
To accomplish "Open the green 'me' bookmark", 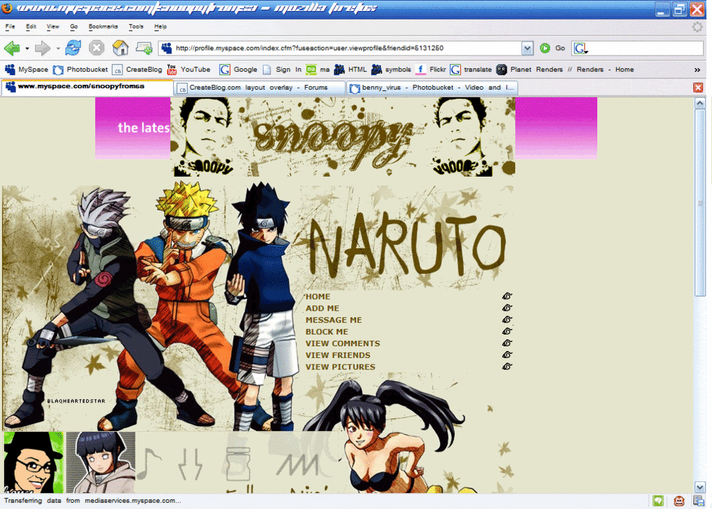I will tap(318, 70).
